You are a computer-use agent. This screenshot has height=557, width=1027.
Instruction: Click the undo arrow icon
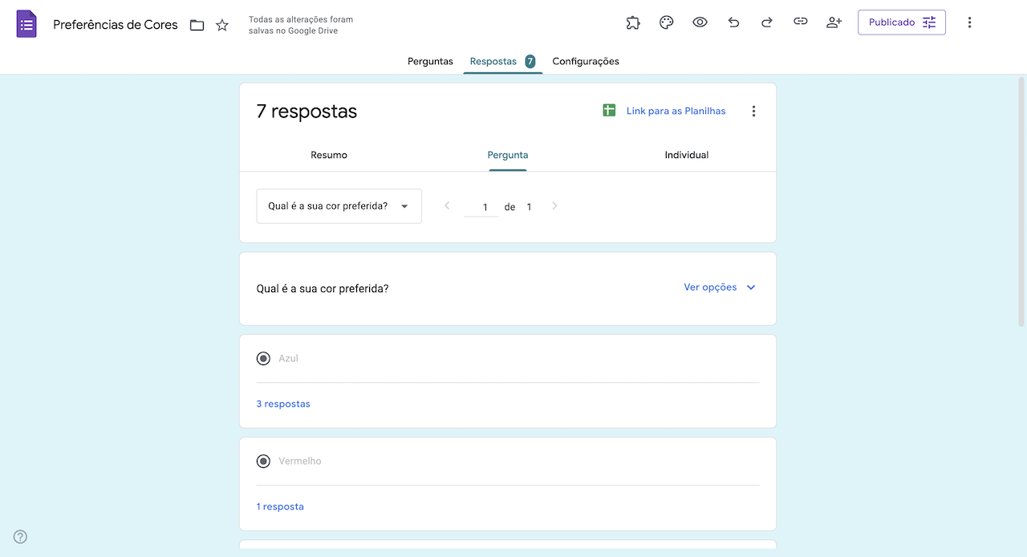[x=733, y=22]
